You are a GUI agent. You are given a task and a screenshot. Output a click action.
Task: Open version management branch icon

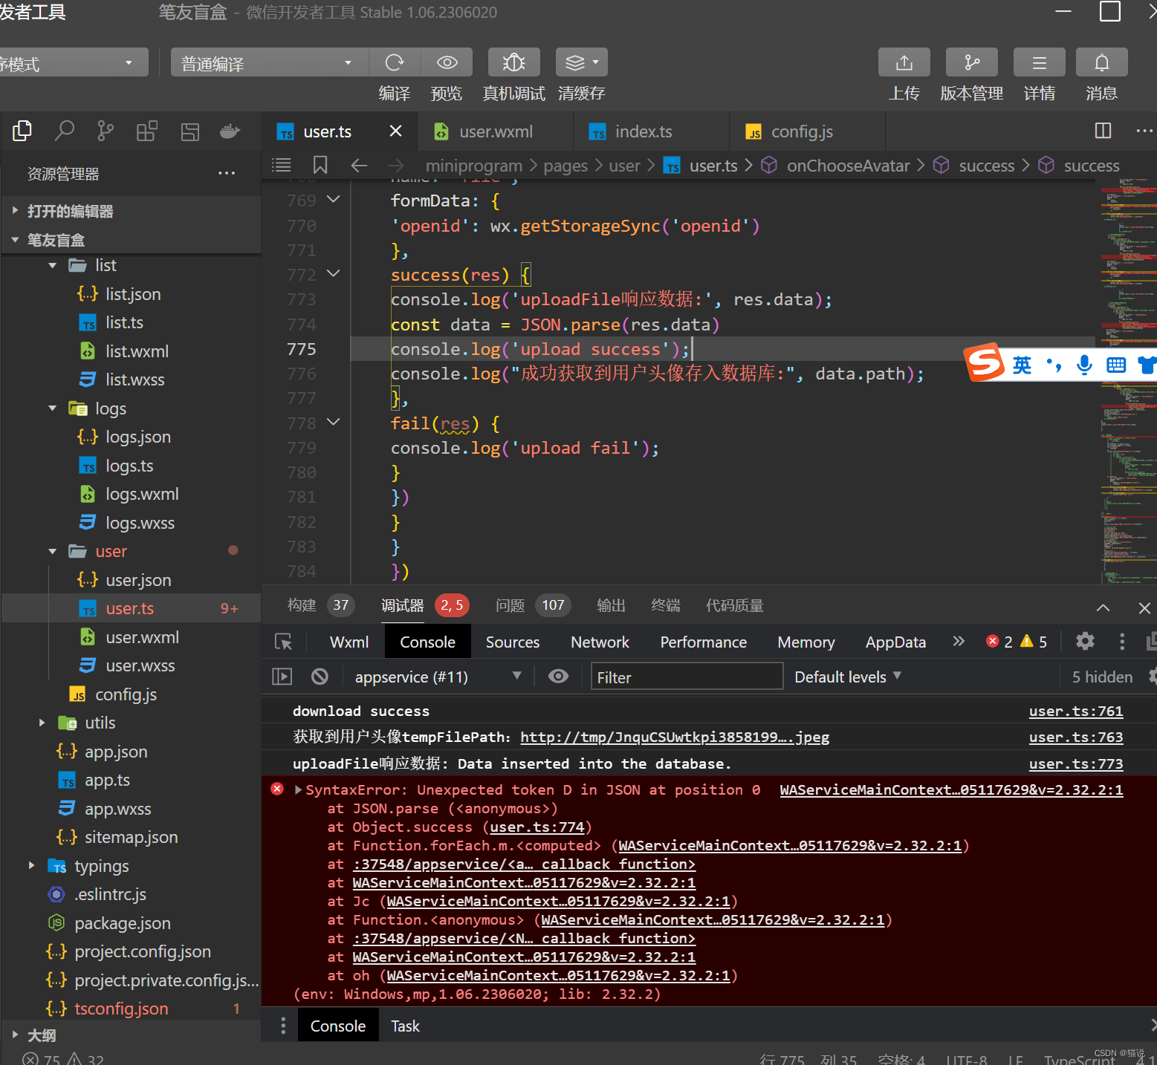pos(971,63)
